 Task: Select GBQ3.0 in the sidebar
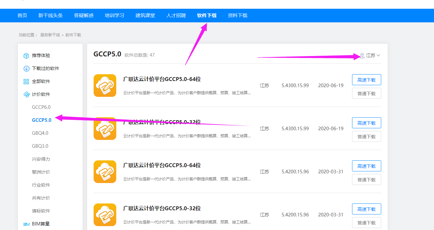[x=40, y=146]
